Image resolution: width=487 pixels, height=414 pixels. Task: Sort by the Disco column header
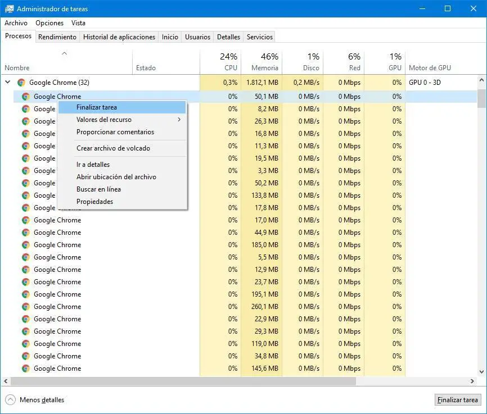click(303, 62)
